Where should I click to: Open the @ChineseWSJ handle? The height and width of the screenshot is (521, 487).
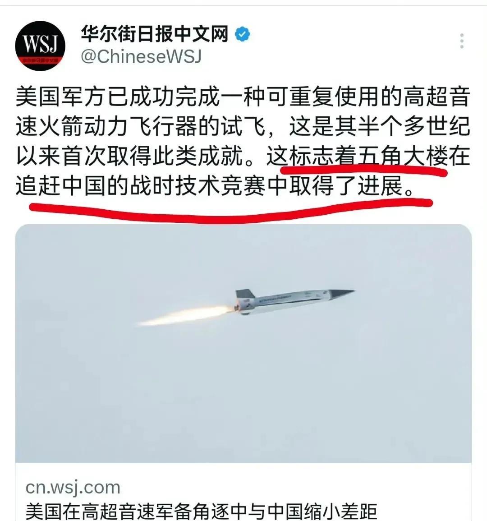(141, 56)
